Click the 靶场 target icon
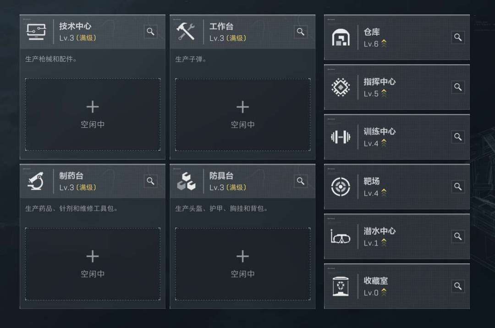 (x=341, y=187)
